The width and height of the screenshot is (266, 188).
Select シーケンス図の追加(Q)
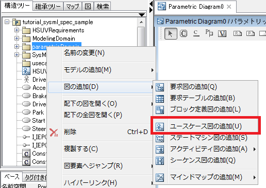(x=203, y=160)
